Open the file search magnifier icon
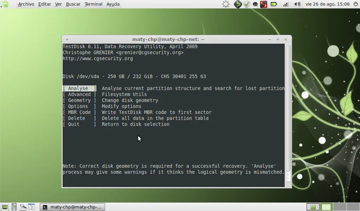360x211 pixels. click(23, 207)
